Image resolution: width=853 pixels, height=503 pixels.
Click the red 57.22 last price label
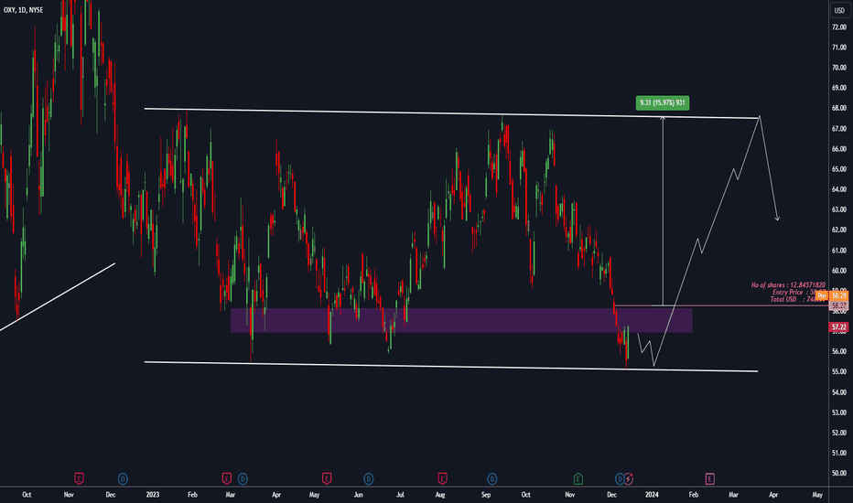(x=839, y=326)
